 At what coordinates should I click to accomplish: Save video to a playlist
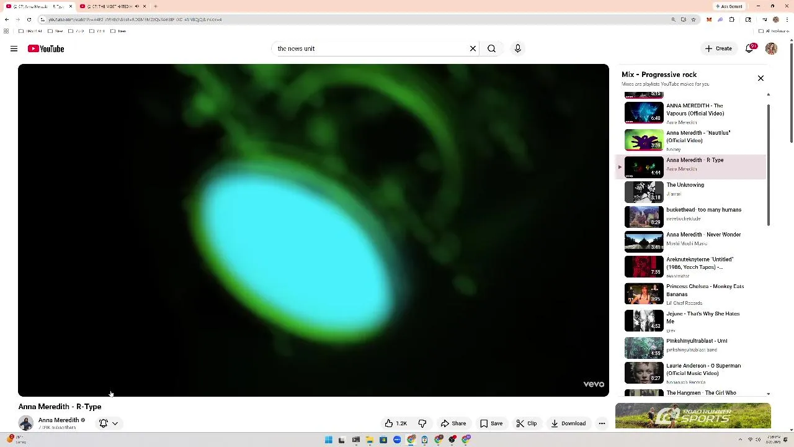tap(491, 423)
